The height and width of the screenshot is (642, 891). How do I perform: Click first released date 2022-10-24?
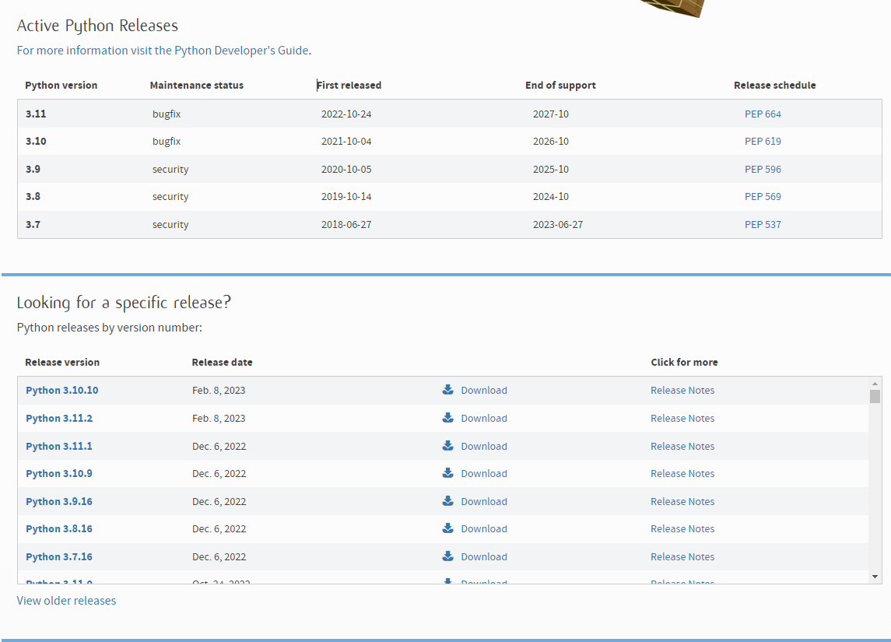346,114
